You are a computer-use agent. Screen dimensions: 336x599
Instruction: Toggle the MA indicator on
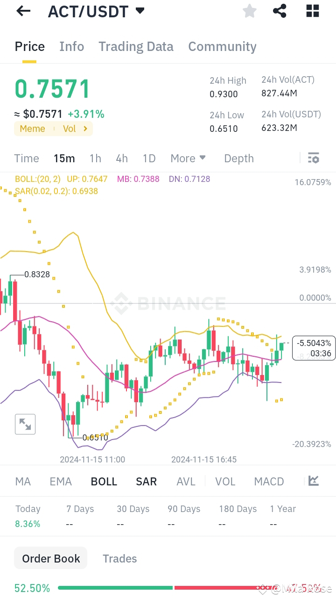coord(22,481)
